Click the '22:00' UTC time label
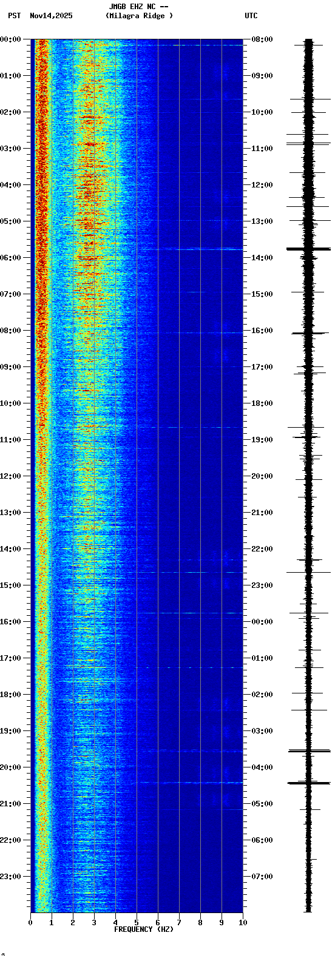The image size is (335, 961). click(x=262, y=549)
